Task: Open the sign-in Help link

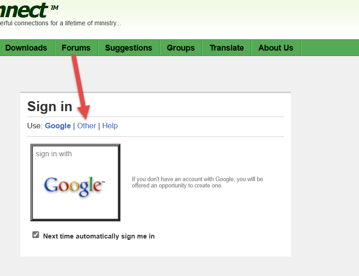Action: (110, 126)
